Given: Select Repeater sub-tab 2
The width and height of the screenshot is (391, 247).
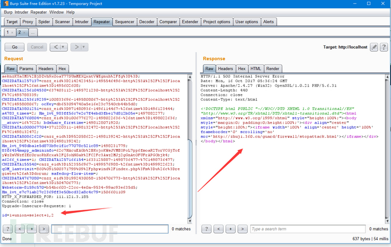Looking at the screenshot, I should (x=19, y=32).
